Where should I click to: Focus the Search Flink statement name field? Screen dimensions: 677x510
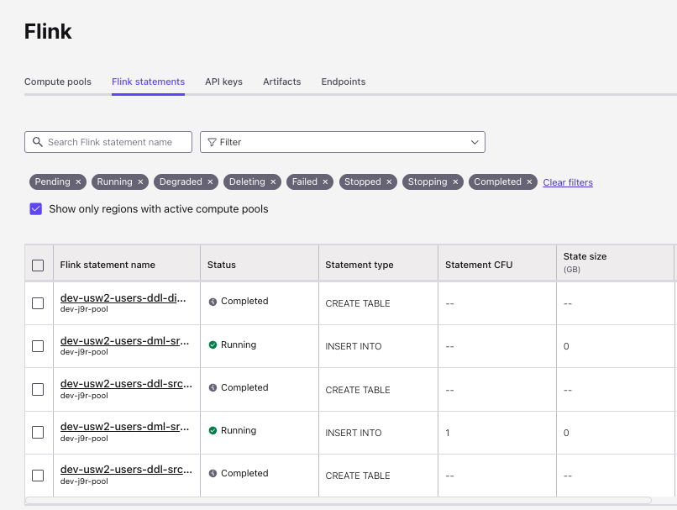point(108,142)
